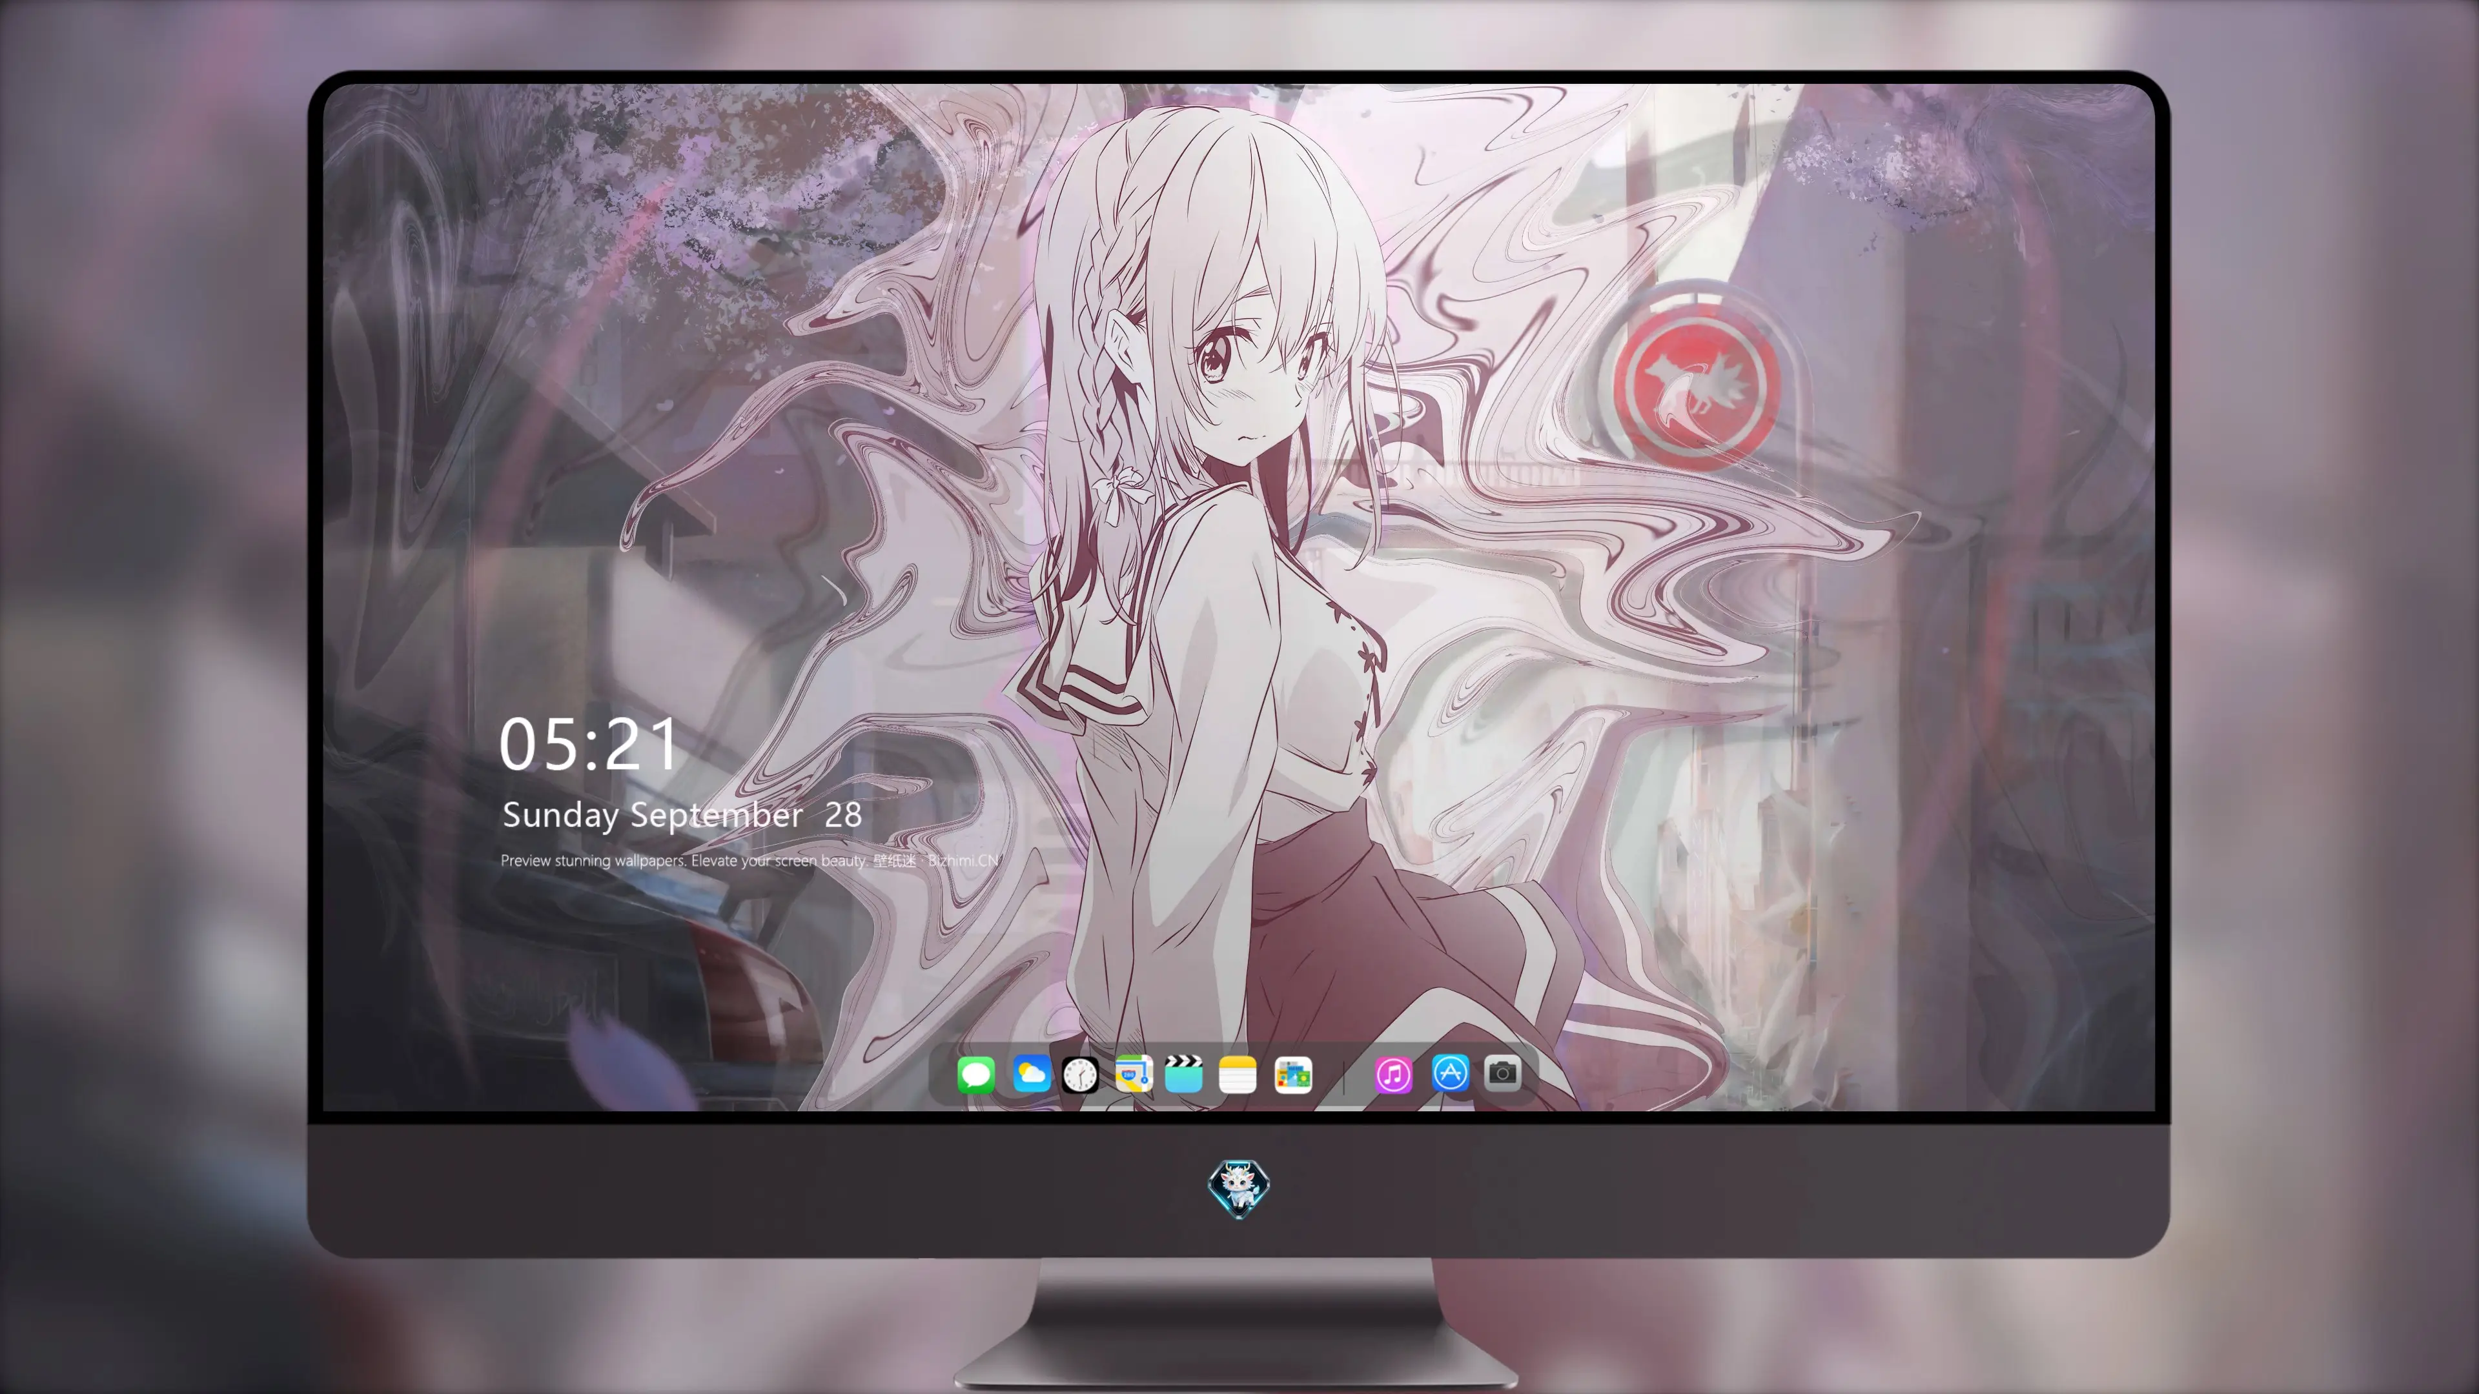Launch the pink iTunes music app
The height and width of the screenshot is (1394, 2479).
coord(1394,1075)
